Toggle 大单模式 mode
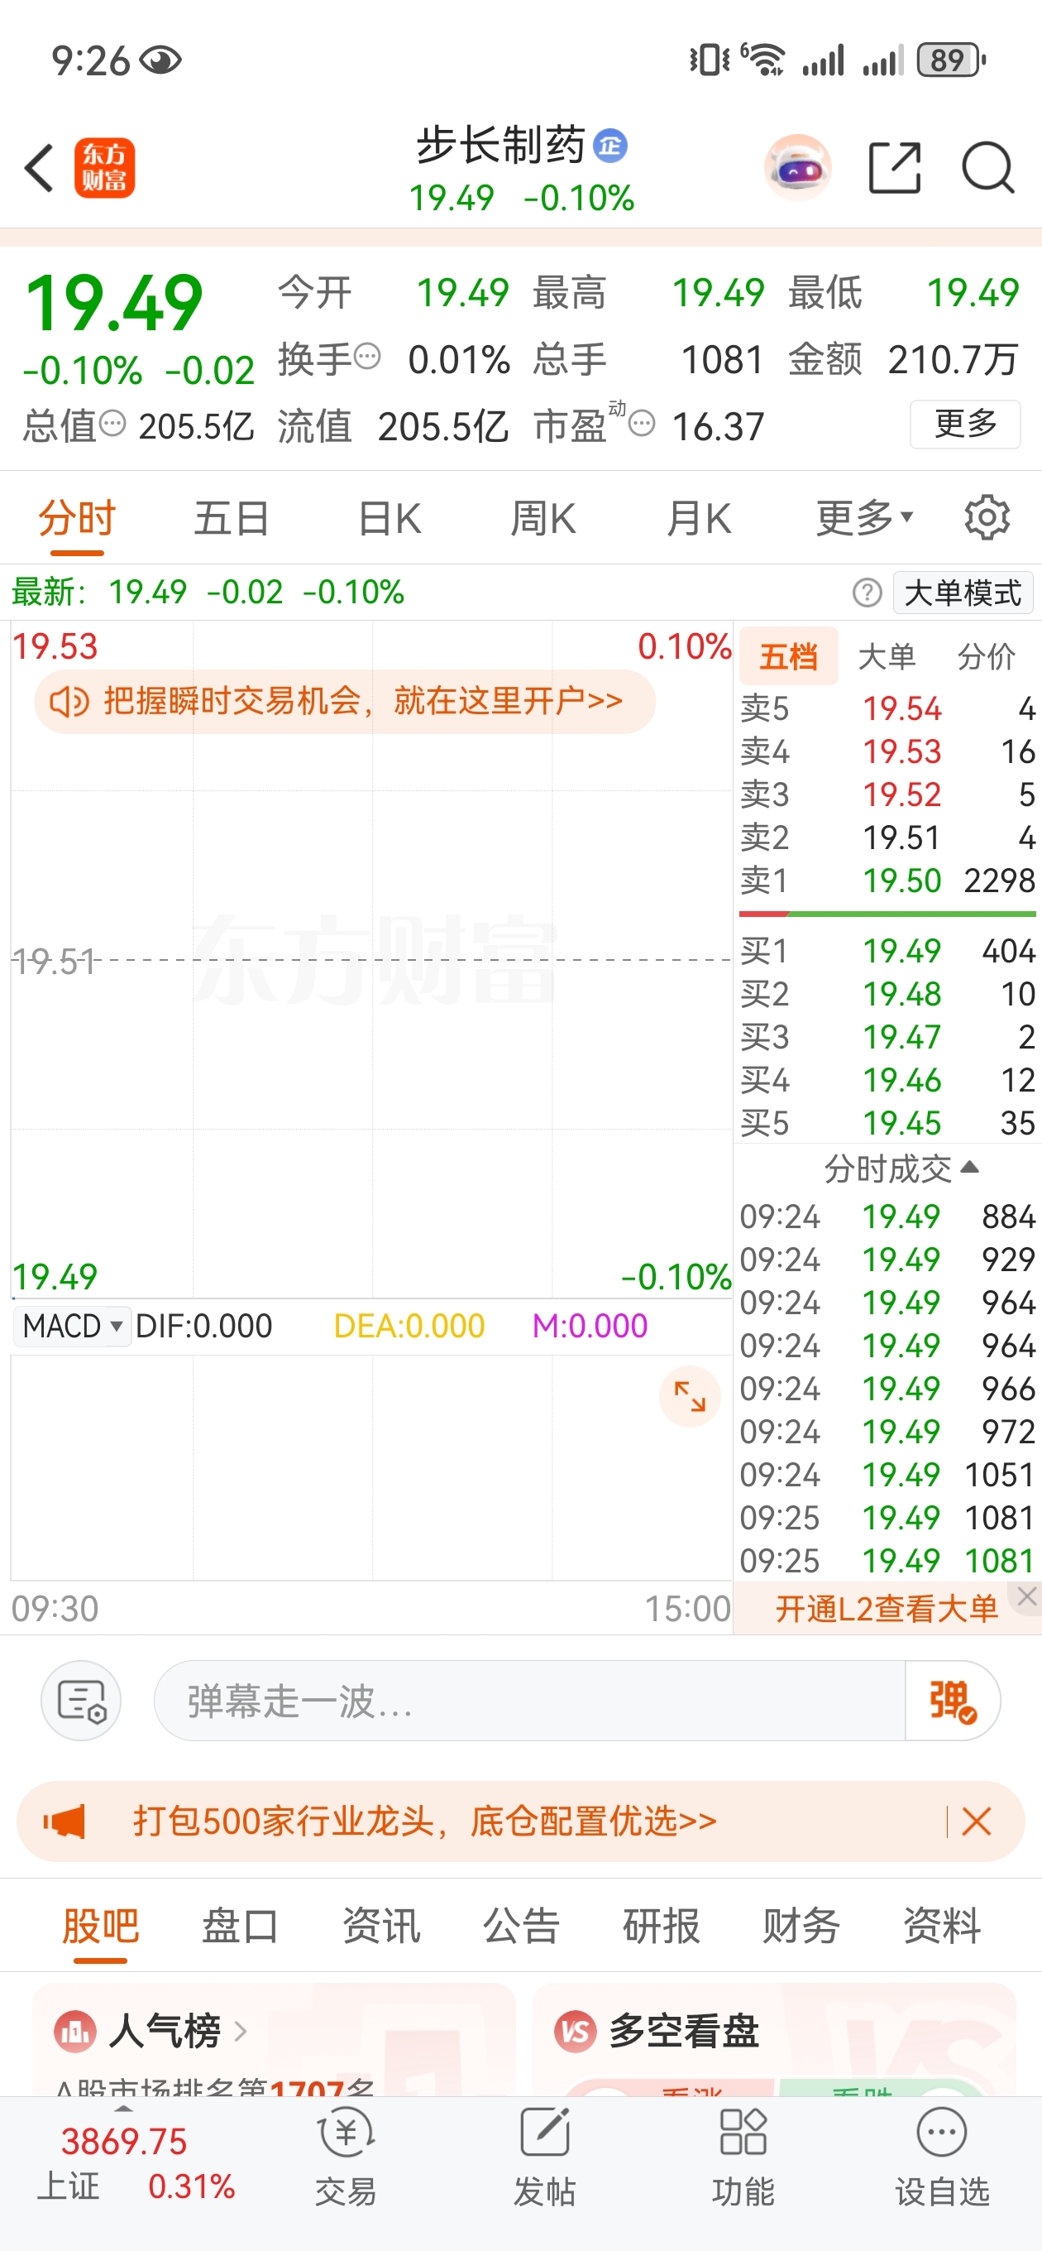 [x=963, y=593]
